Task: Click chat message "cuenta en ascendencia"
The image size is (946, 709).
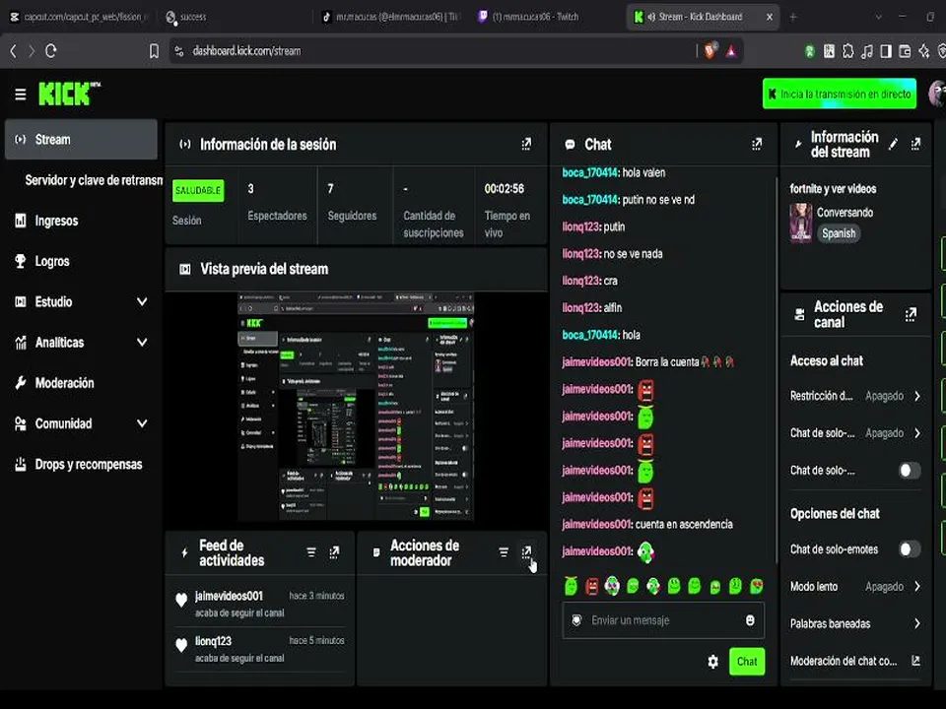Action: tap(684, 524)
